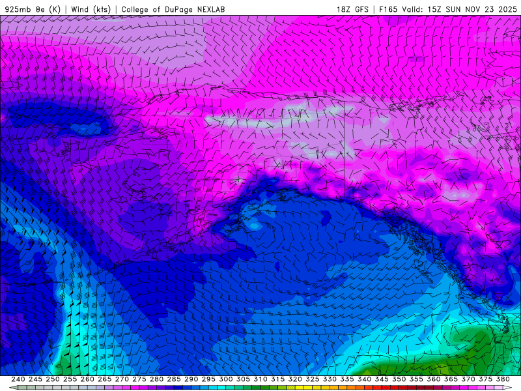This screenshot has height=391, width=521.
Task: Click the 255 colorbar scale label
Action: (70, 379)
